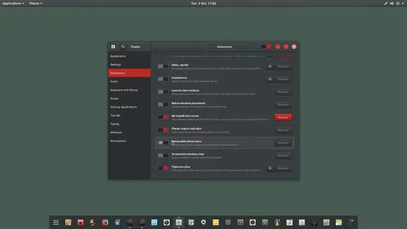
Task: Disable the Topicons plus switch
Action: pyautogui.click(x=163, y=168)
